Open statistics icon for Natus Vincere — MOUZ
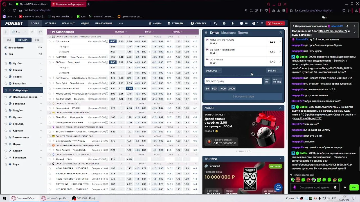360x202 pixels. click(x=107, y=88)
